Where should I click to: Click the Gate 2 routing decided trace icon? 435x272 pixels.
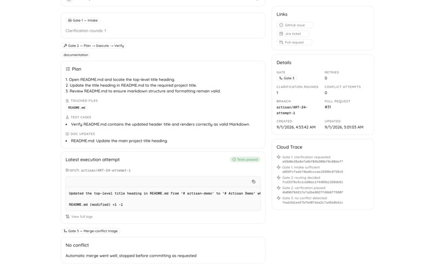coord(278,178)
